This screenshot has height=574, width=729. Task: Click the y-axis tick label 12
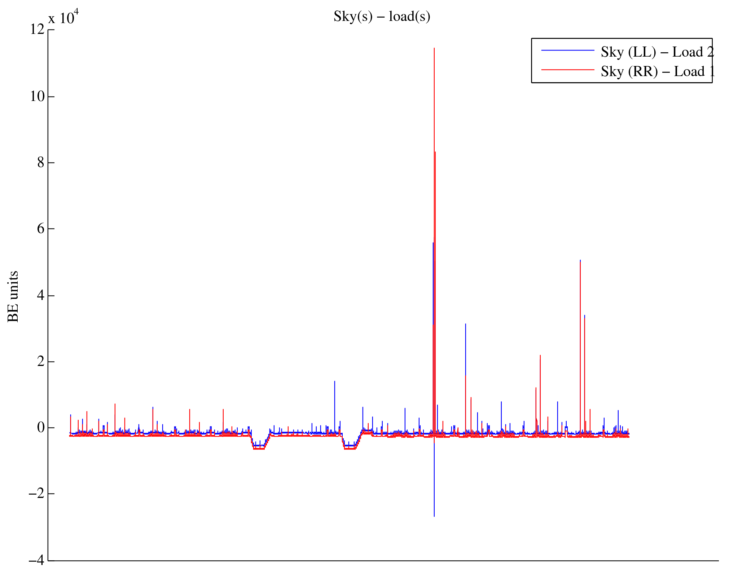coord(37,30)
